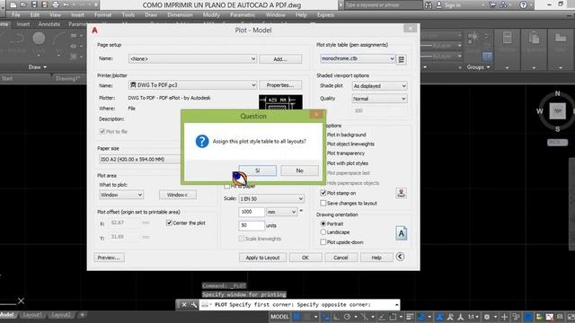Image resolution: width=575 pixels, height=323 pixels.
Task: Collapse dialog with the round arrow button
Action: tap(400, 257)
